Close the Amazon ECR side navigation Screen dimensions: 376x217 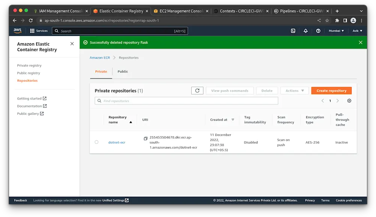[x=72, y=44]
